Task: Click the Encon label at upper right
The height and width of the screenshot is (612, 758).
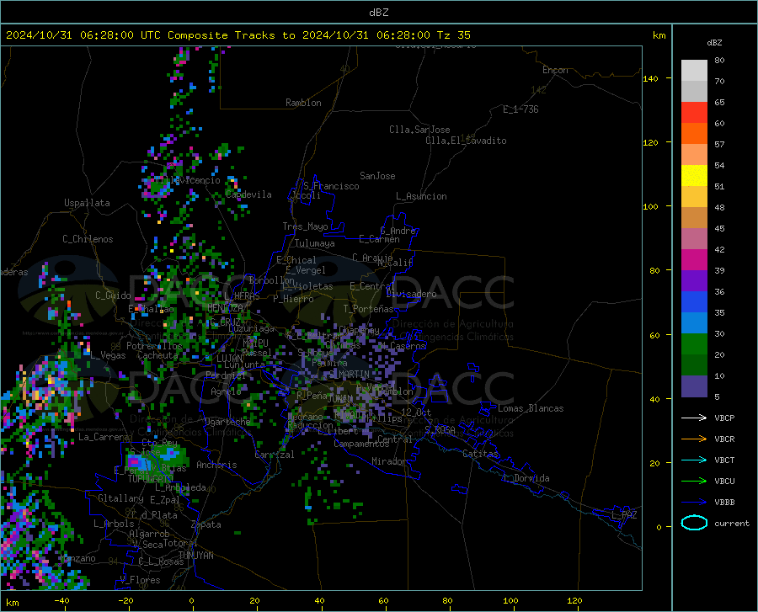Action: pos(555,70)
